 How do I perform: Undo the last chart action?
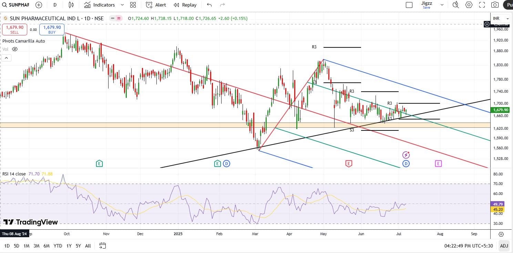click(x=209, y=5)
